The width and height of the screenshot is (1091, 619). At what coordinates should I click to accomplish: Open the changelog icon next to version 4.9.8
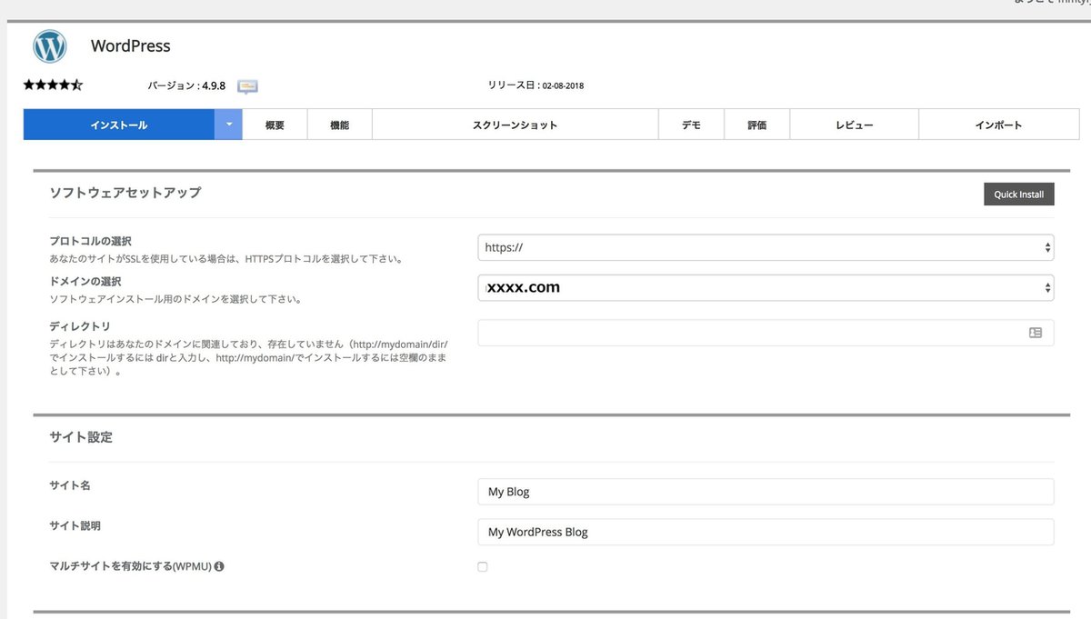point(247,86)
